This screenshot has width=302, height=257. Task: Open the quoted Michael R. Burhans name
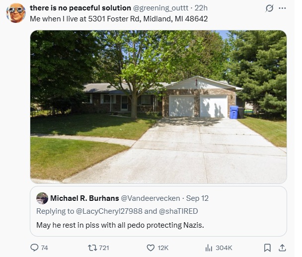point(84,198)
